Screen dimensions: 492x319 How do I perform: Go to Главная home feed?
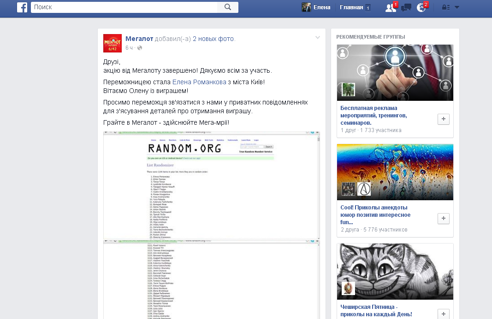[x=351, y=7]
